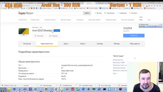The width and height of the screenshot is (163, 92).
Task: Open TeamViewer from the taskbar
Action: coord(110,89)
